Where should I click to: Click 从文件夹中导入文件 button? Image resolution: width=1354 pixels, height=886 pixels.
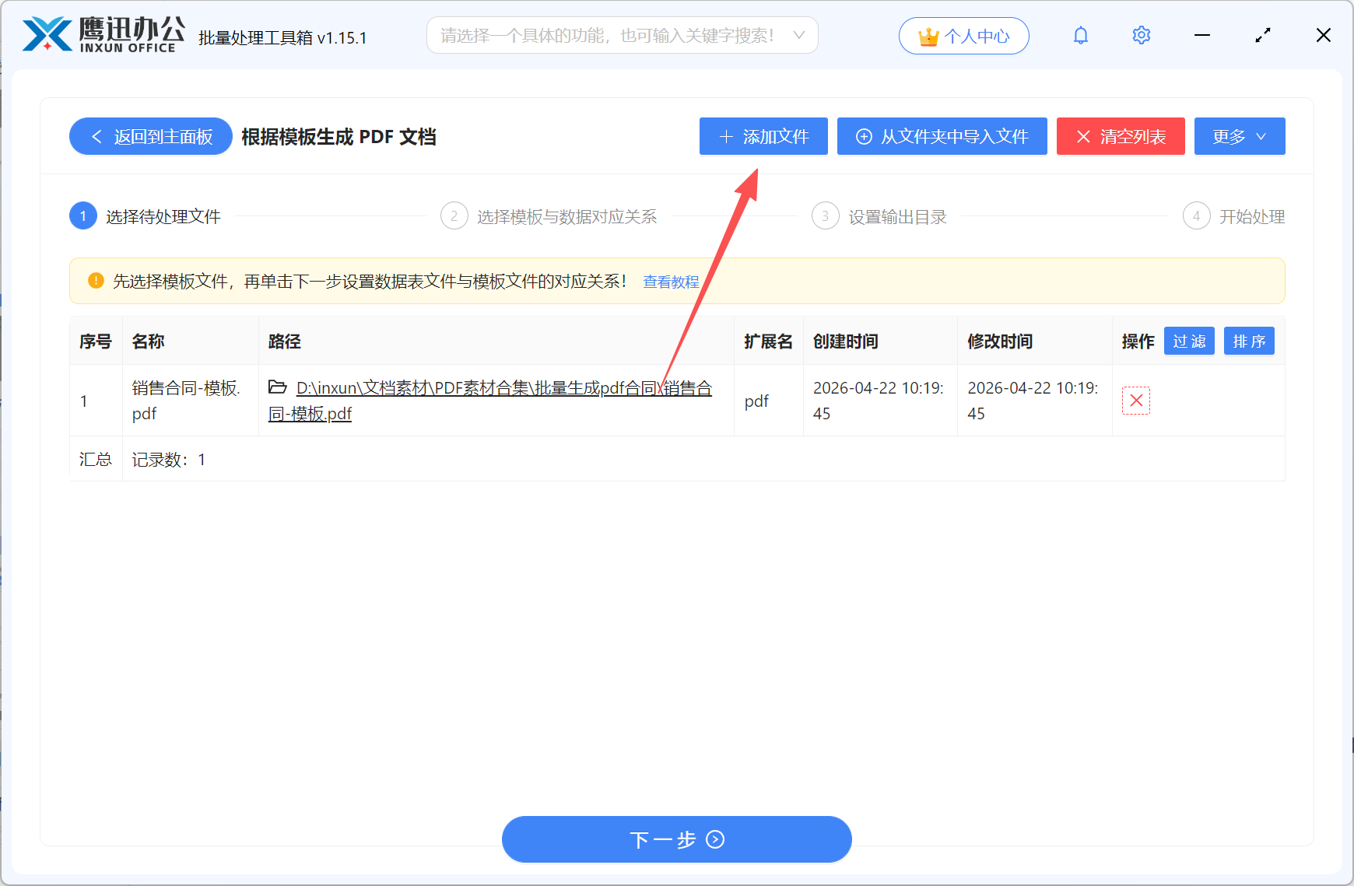[942, 136]
